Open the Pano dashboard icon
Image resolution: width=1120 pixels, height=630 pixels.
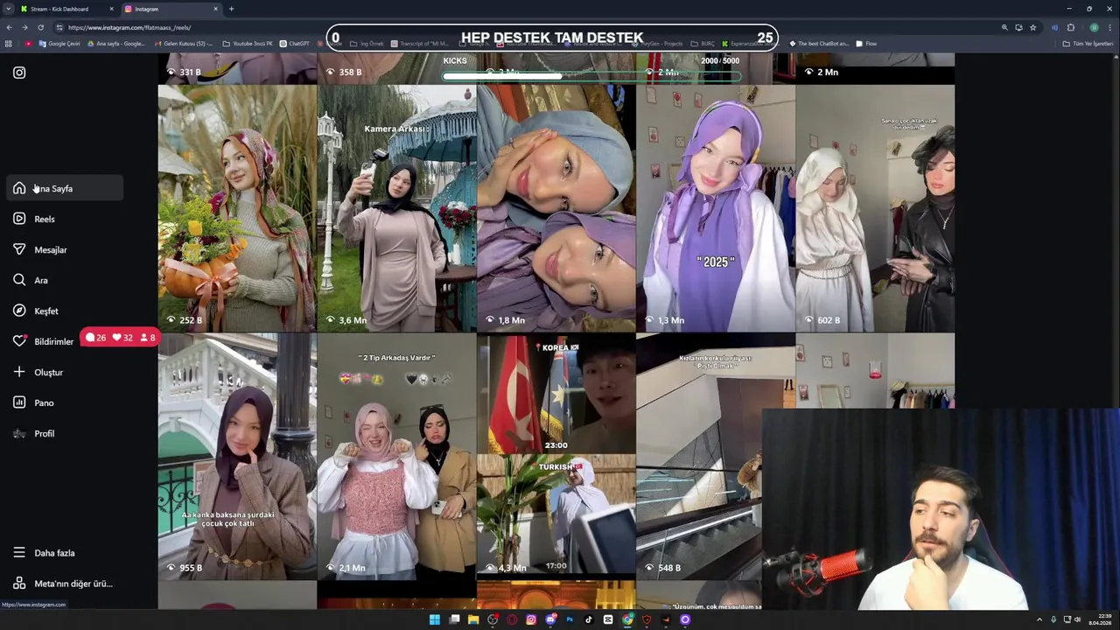(19, 402)
